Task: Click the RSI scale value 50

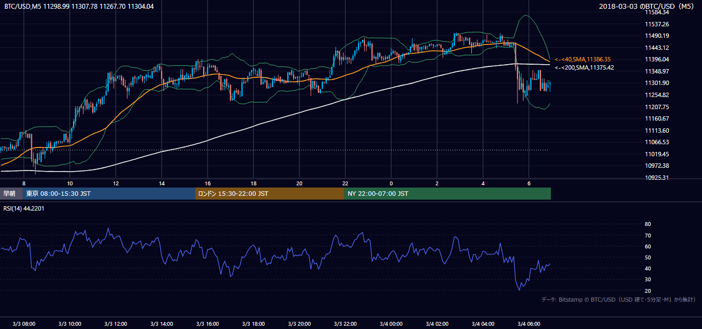Action: point(648,257)
